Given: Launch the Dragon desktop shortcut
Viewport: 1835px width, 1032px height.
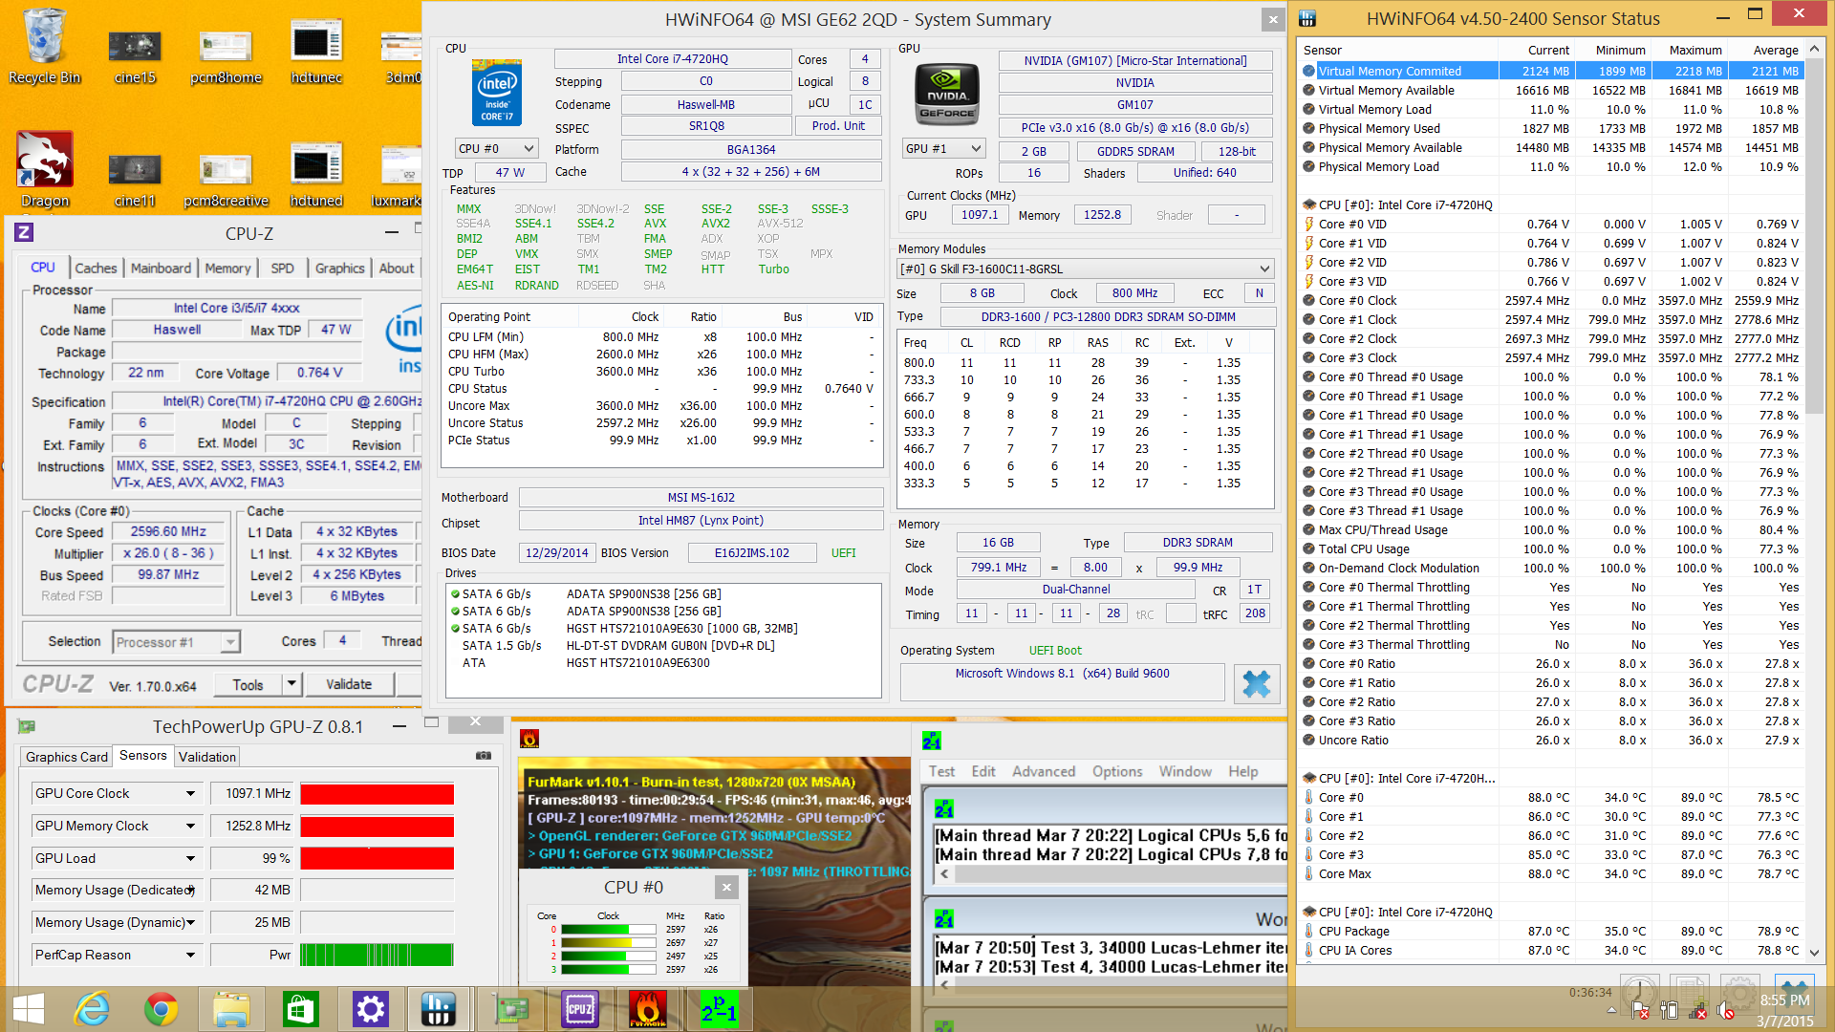Looking at the screenshot, I should tap(45, 169).
